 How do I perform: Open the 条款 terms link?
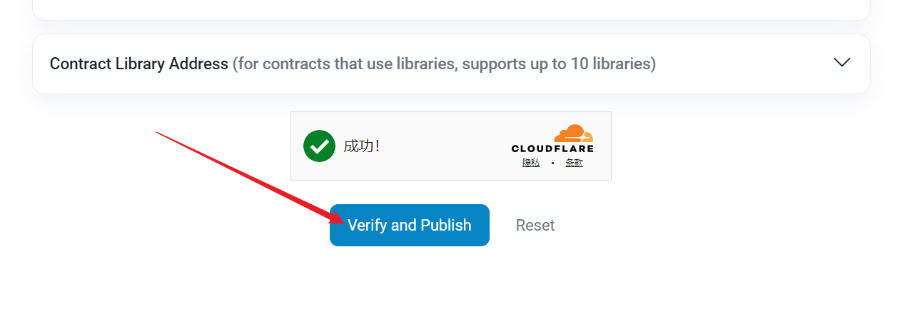point(574,163)
